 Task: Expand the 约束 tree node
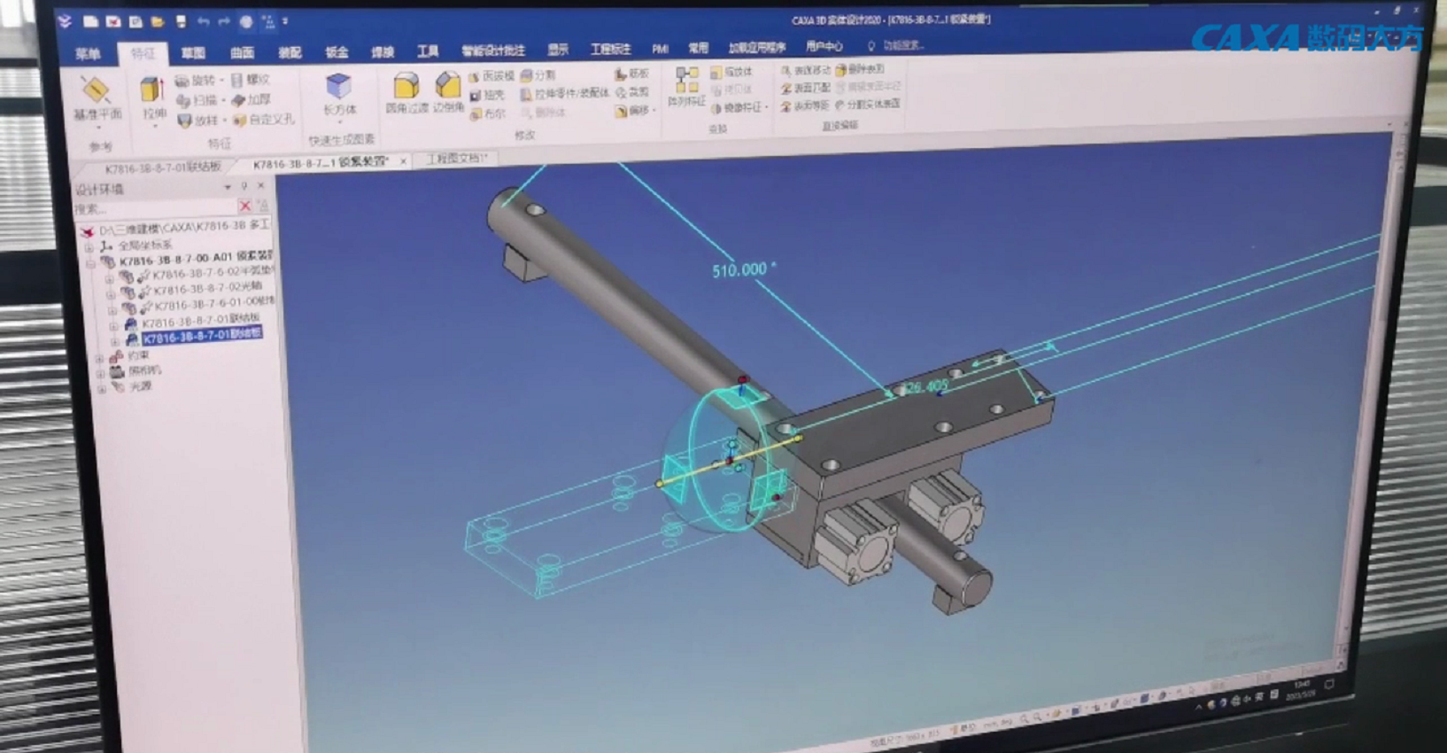pyautogui.click(x=99, y=358)
